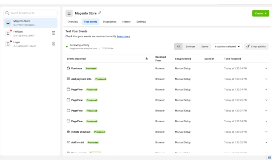The image size is (272, 164).
Task: Click the download icon beside Login
Action: click(x=54, y=44)
